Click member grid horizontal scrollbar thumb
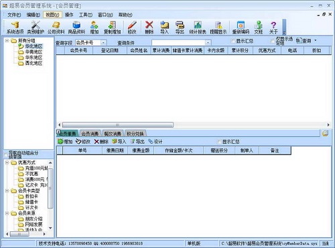Viewport: 335px width, 248px height. tap(118, 125)
